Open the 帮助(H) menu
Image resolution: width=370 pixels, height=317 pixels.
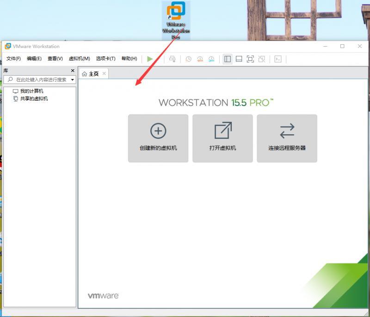(129, 59)
